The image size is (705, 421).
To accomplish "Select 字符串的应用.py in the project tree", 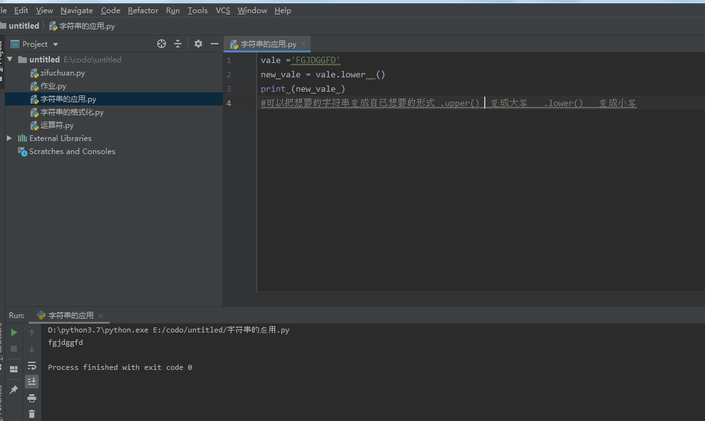I will coord(68,99).
